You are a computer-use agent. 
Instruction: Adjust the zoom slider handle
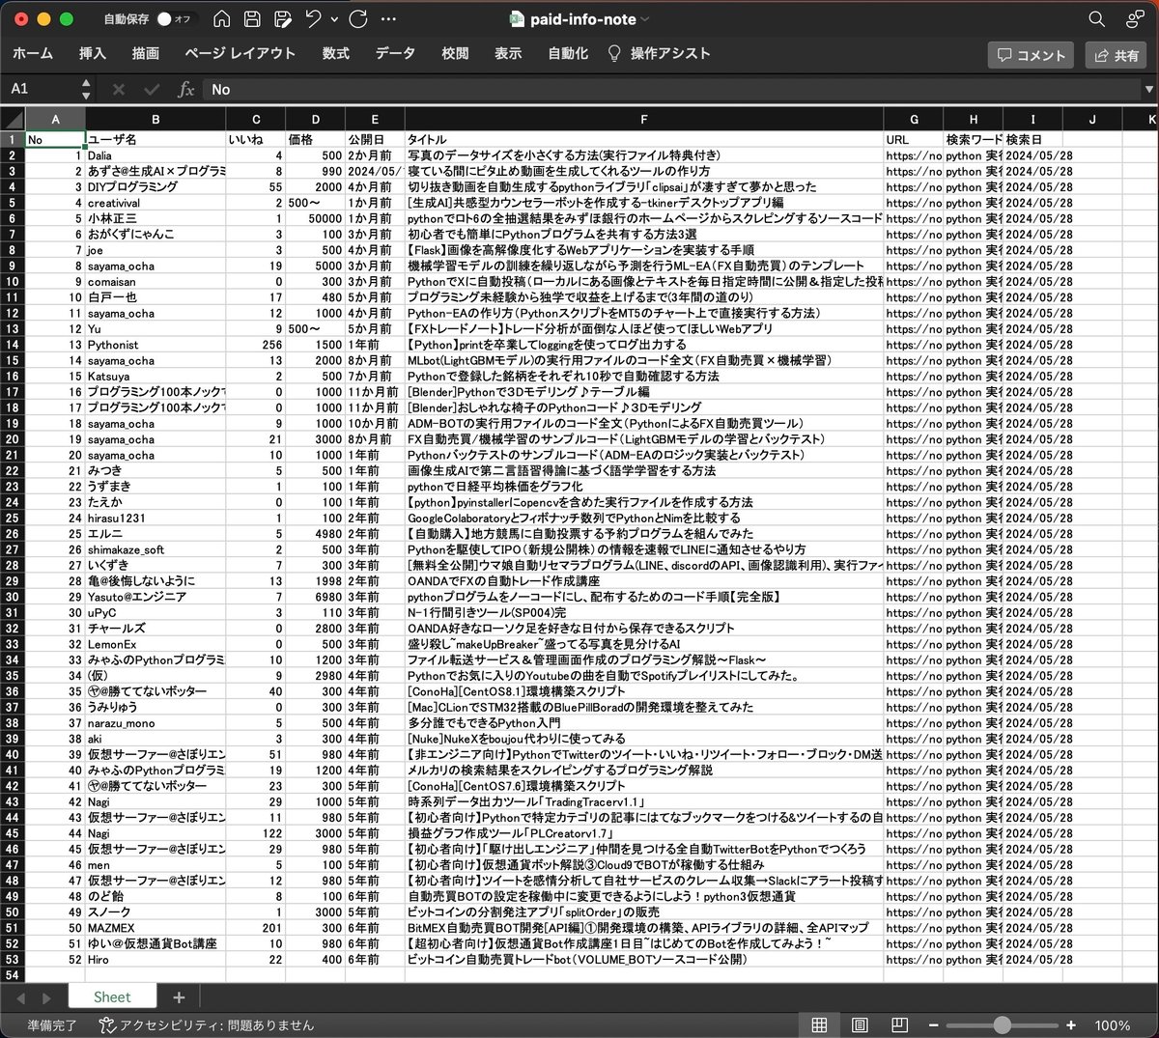[1003, 1025]
